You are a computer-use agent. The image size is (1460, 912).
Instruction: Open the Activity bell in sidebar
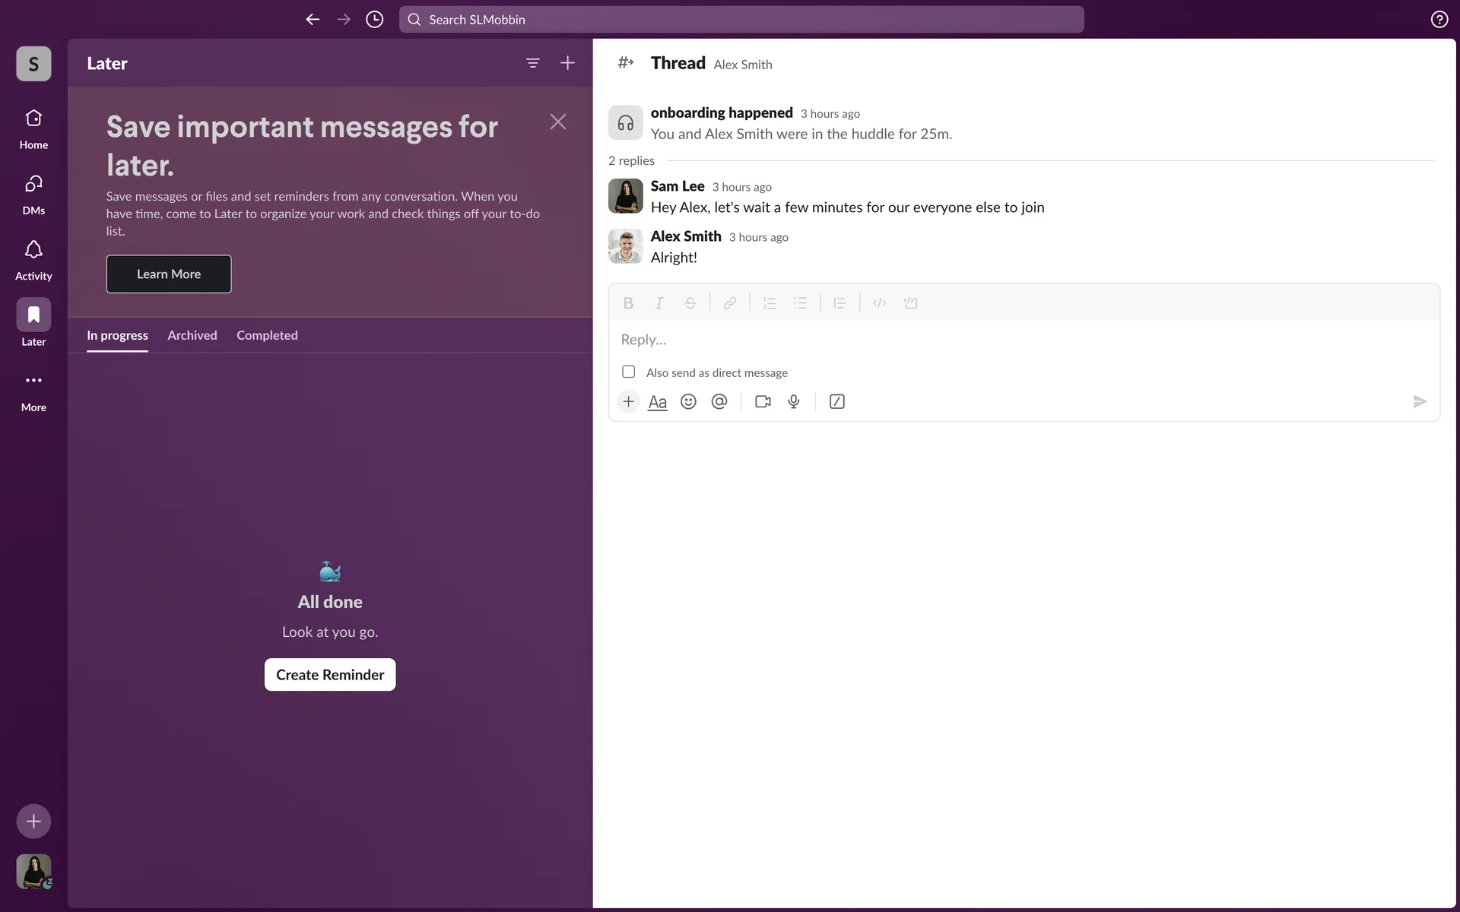[x=33, y=258]
